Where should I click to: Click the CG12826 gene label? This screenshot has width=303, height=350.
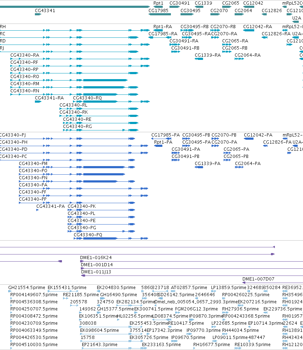point(272,10)
